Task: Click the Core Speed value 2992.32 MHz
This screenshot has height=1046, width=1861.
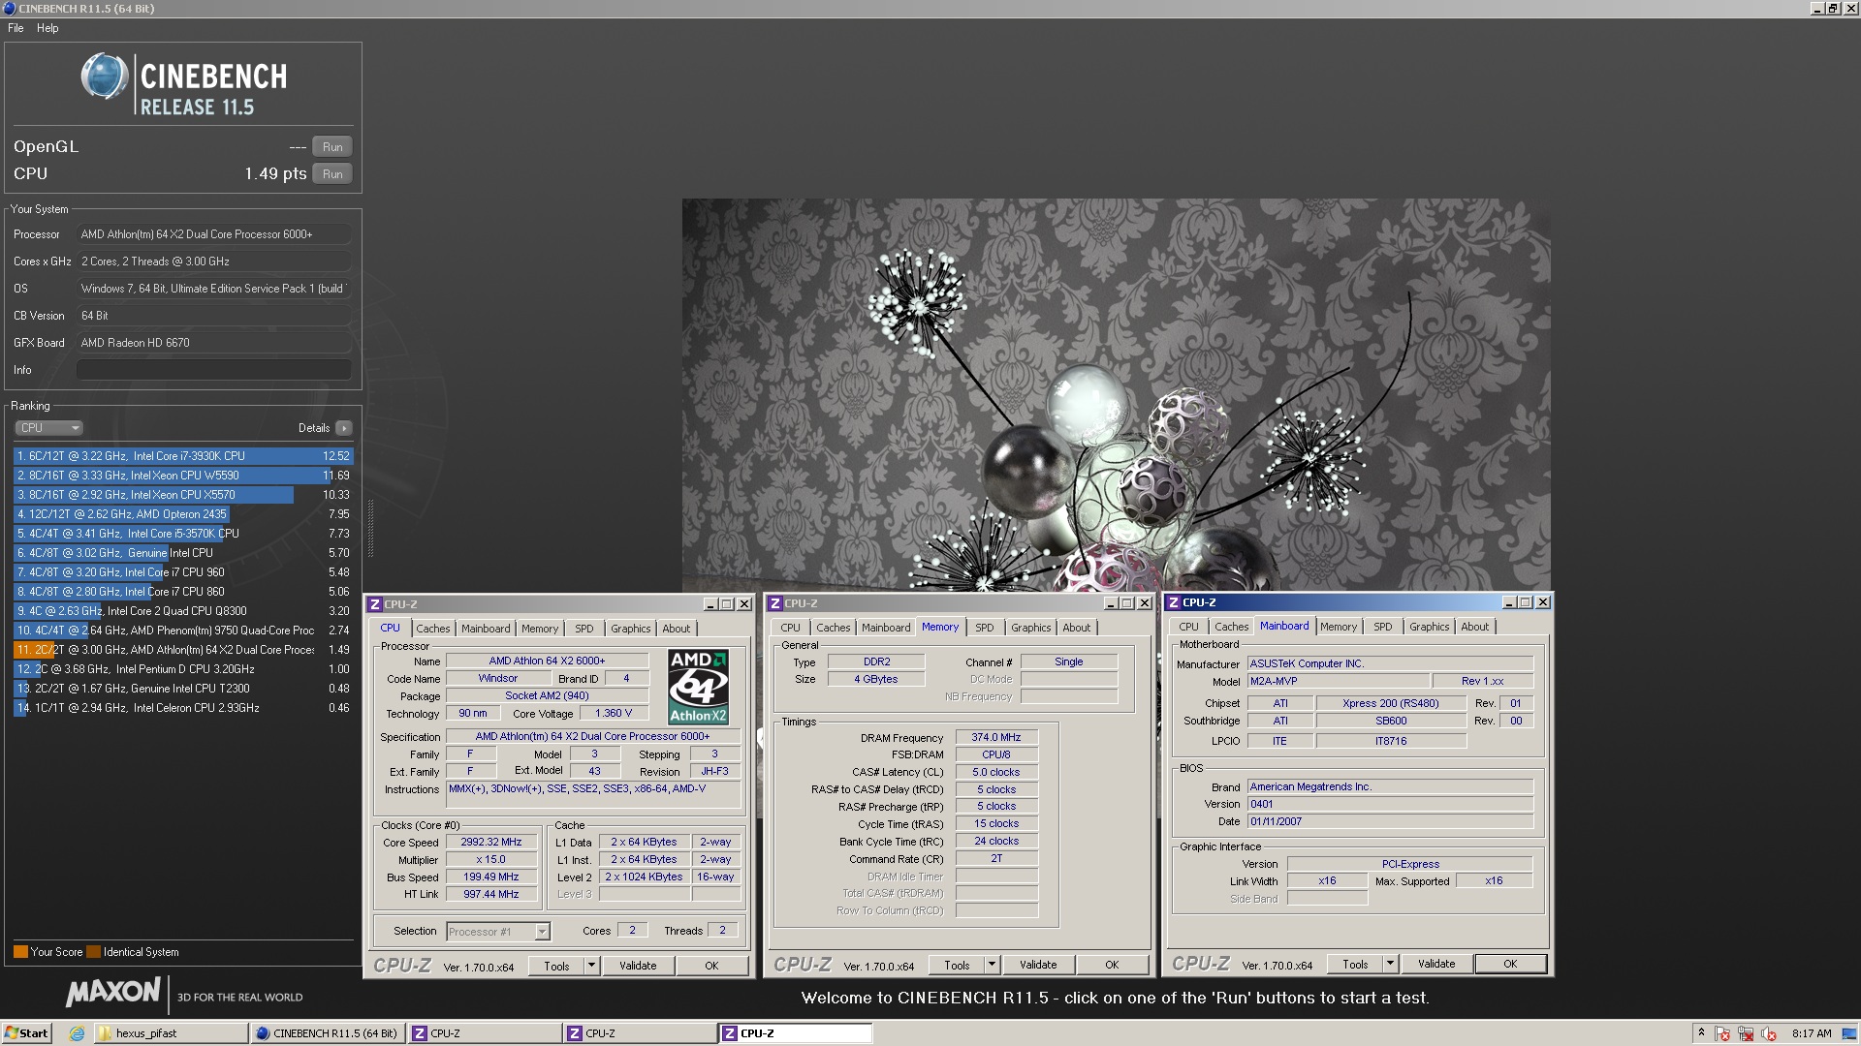Action: pos(490,843)
